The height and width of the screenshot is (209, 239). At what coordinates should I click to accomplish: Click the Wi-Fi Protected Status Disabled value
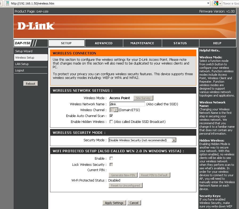click(x=114, y=180)
